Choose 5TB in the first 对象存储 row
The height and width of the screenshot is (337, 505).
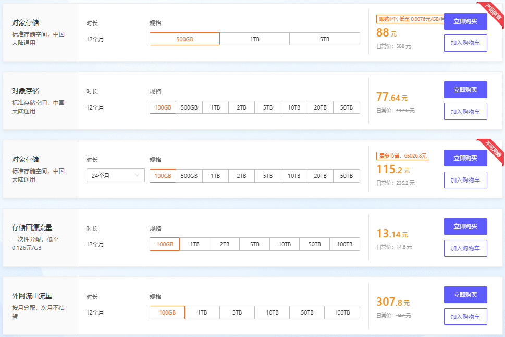point(325,39)
